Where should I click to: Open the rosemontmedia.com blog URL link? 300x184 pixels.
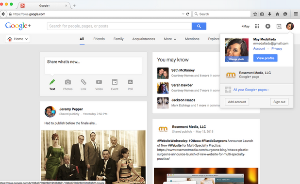[203, 154]
